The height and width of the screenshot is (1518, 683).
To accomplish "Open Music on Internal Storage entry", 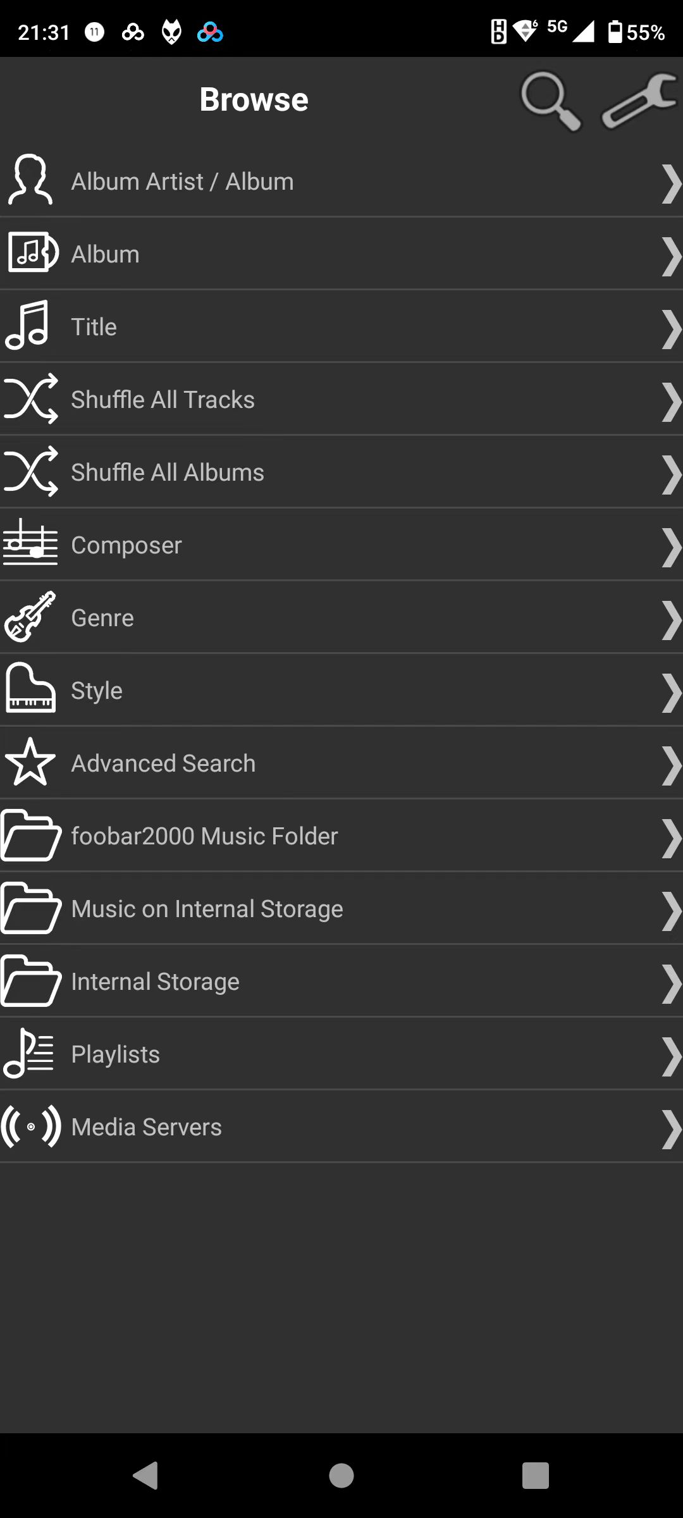I will click(x=341, y=908).
